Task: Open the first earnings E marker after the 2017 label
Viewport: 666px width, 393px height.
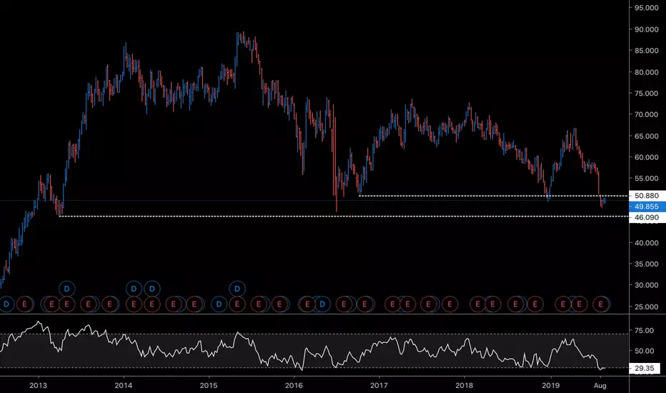Action: 392,304
